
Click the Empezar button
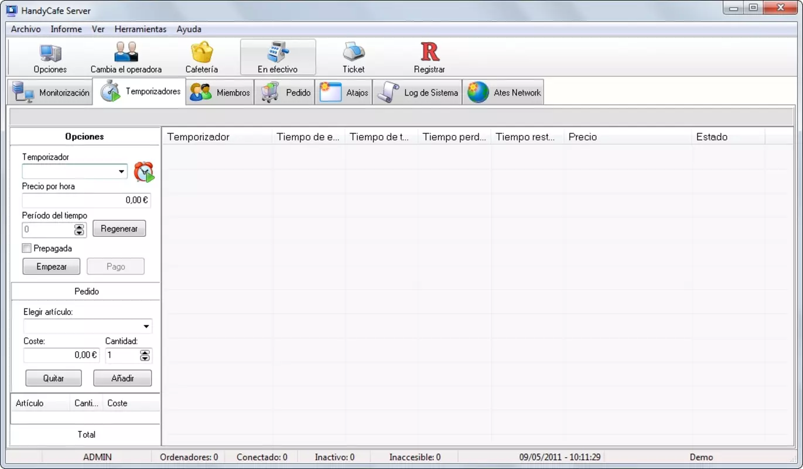[x=52, y=266]
